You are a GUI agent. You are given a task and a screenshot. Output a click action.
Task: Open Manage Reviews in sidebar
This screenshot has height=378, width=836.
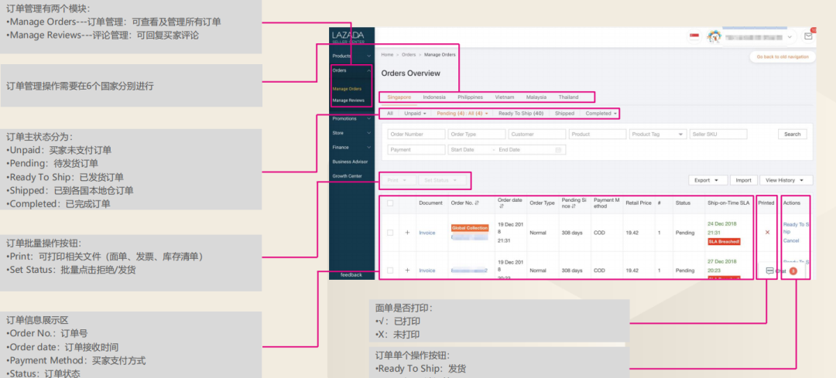(348, 100)
